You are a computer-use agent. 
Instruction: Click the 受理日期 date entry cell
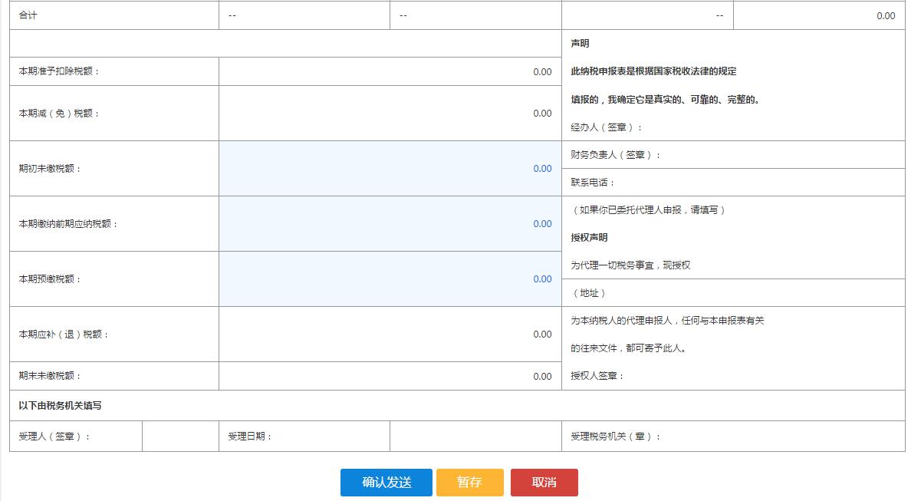[x=475, y=436]
